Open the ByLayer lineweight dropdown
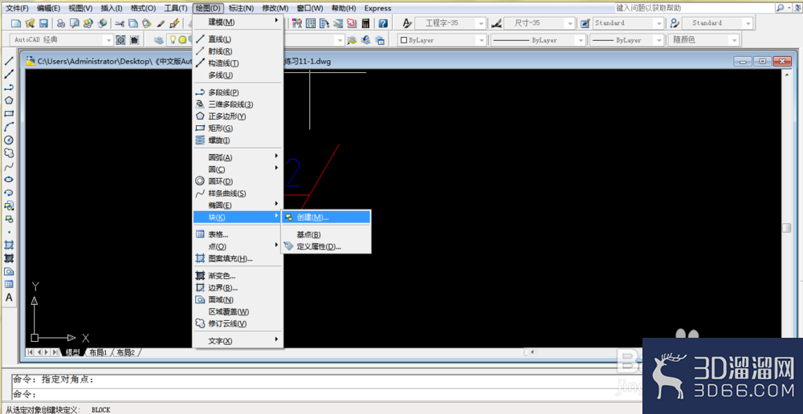This screenshot has width=803, height=414. [626, 40]
